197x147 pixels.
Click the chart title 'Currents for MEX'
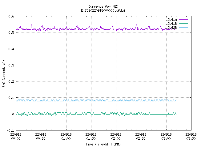coord(103,6)
